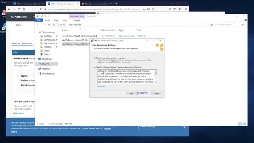Open Firefox library icon
Screen dimensions: 254x143
(x=170, y=9)
